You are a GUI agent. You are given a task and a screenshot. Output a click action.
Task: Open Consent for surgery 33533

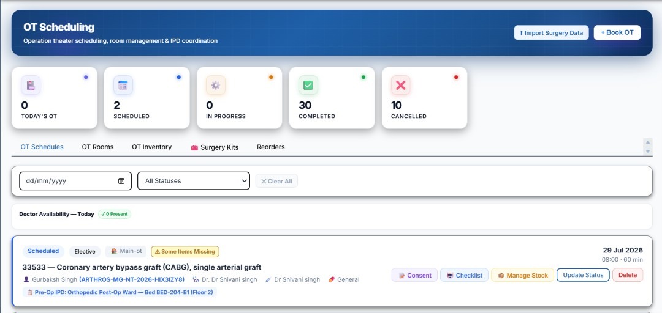click(x=414, y=275)
